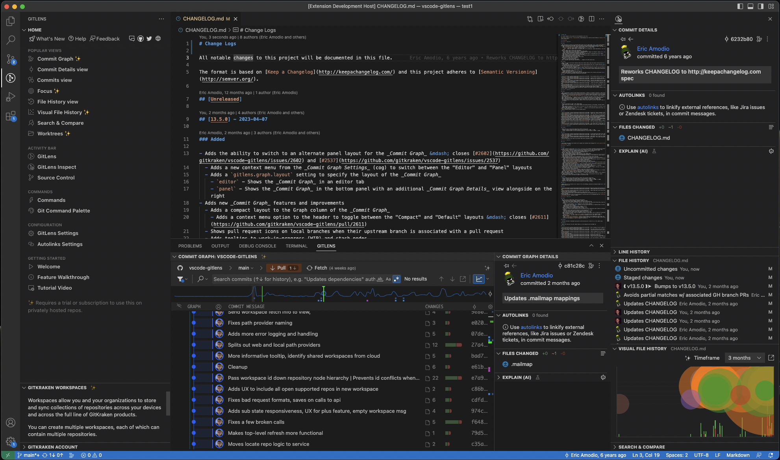Switch to the DEBUG CONSOLE tab

click(x=258, y=246)
